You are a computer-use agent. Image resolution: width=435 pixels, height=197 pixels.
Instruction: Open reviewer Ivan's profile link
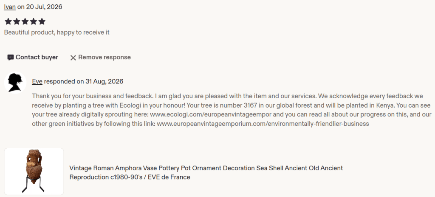pos(10,7)
